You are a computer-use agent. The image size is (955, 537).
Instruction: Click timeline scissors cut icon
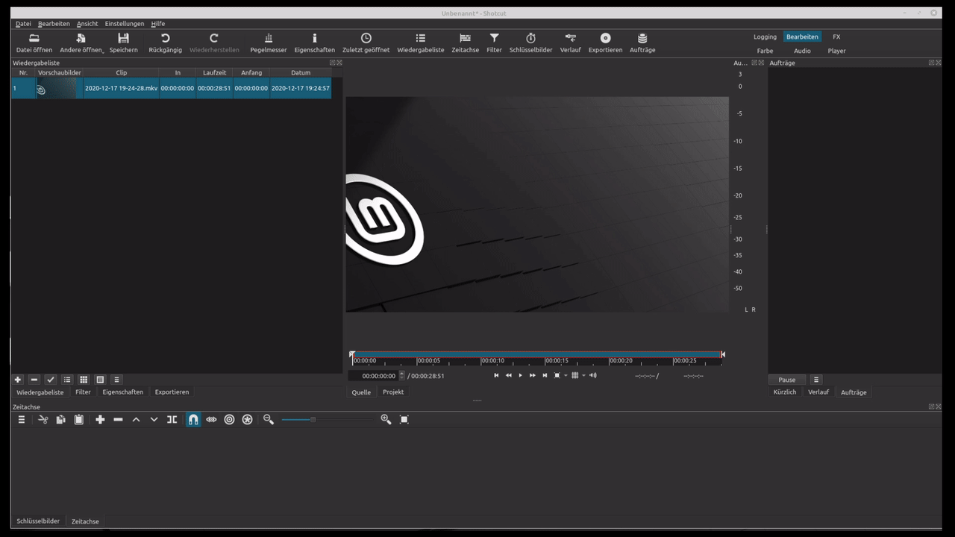point(43,420)
